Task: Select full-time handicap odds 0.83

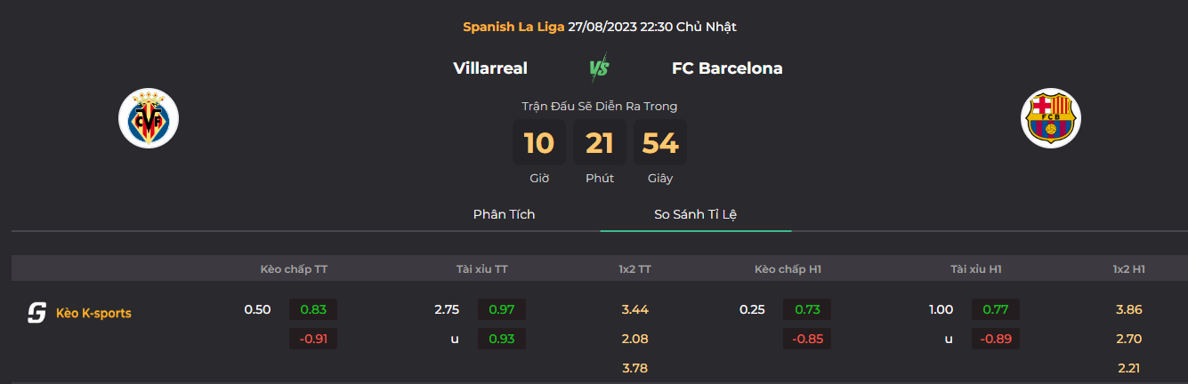Action: (x=313, y=309)
